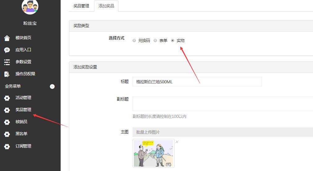313x171 pixels.
Task: Click the home icon beside 模块首页
Action: [x=7, y=38]
